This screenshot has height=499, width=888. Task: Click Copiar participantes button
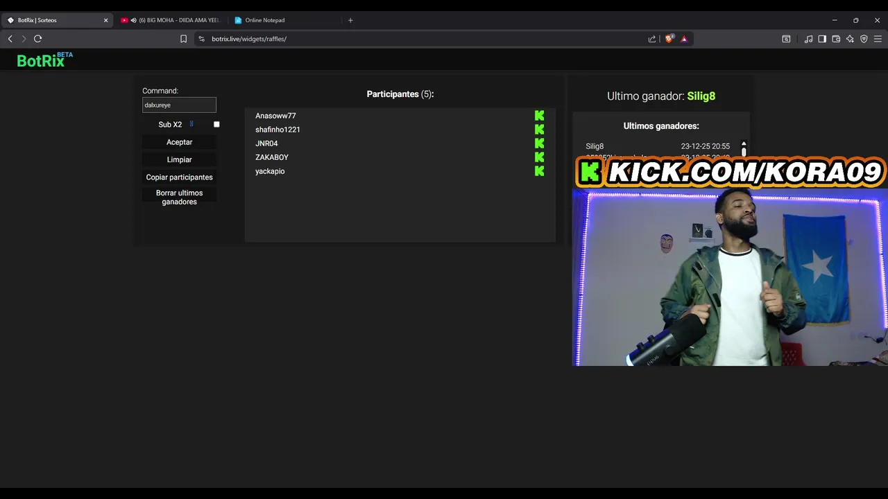coord(179,177)
